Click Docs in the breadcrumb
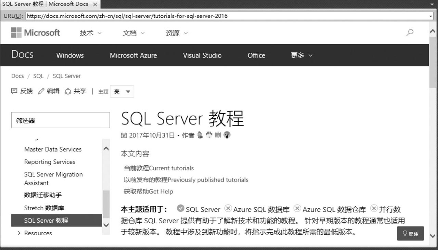 17,76
